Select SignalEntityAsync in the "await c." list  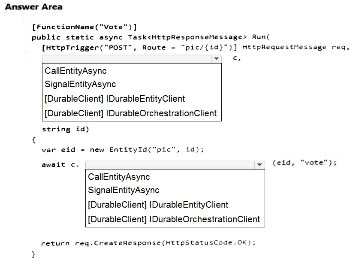[x=124, y=190]
